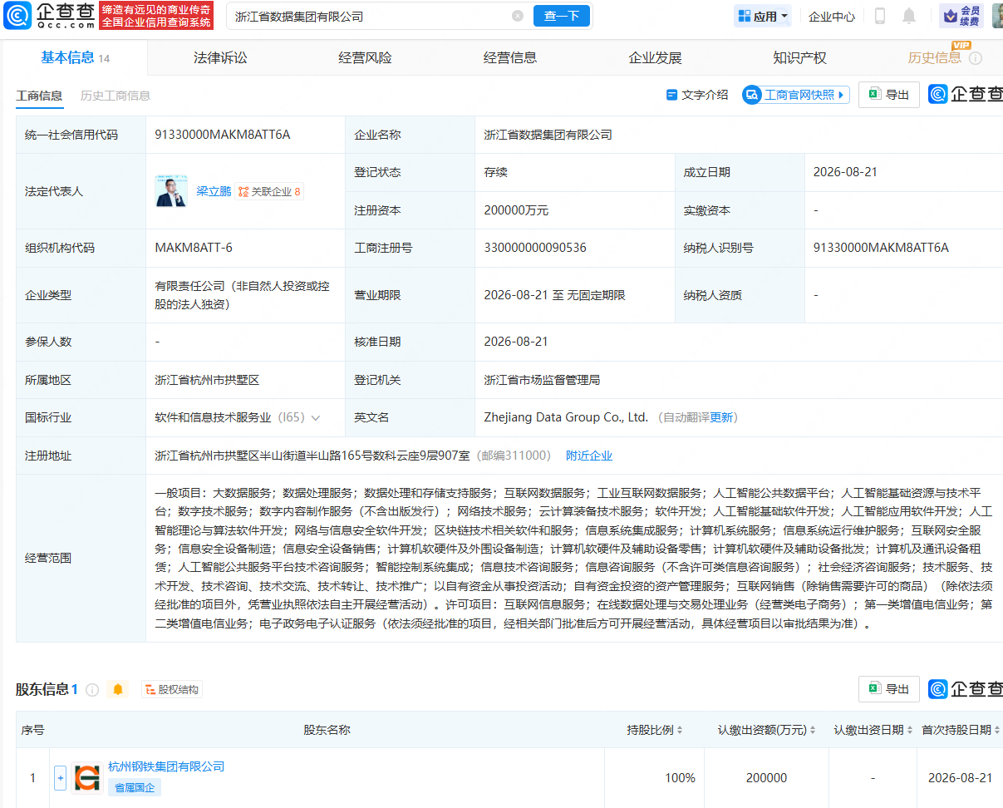
Task: Export business info to Excel
Action: coord(889,95)
